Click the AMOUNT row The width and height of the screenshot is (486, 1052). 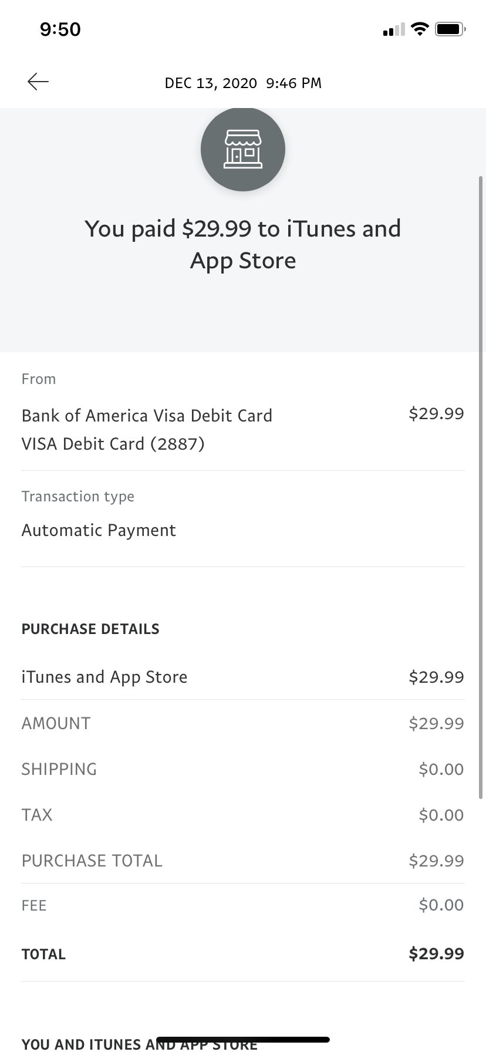[x=243, y=723]
